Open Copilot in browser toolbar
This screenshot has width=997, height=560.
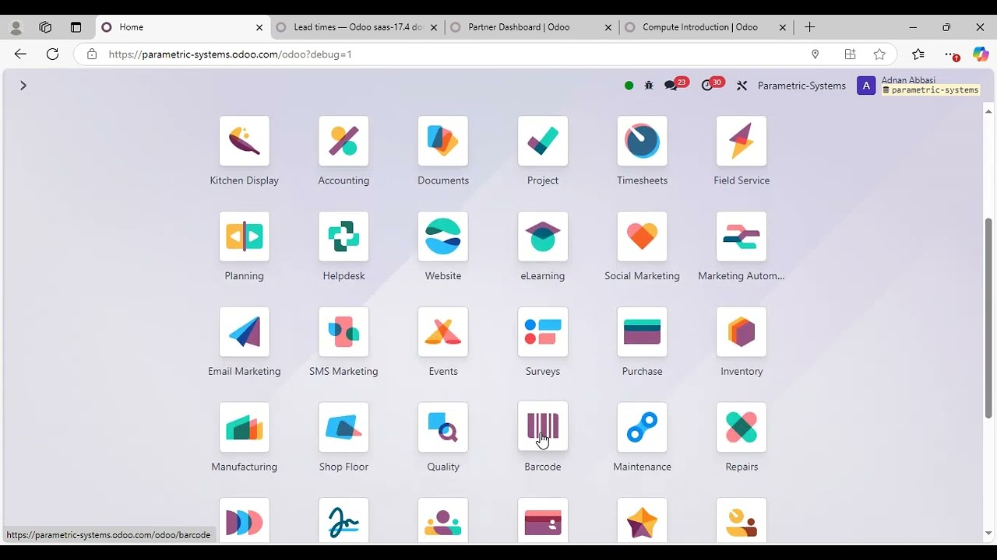pyautogui.click(x=981, y=54)
